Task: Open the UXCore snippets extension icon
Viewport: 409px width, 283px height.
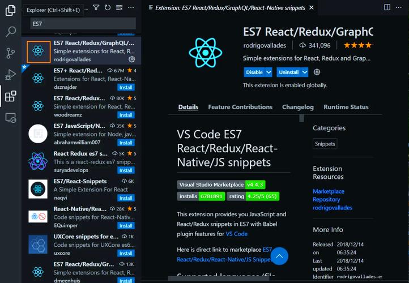Action: click(38, 244)
